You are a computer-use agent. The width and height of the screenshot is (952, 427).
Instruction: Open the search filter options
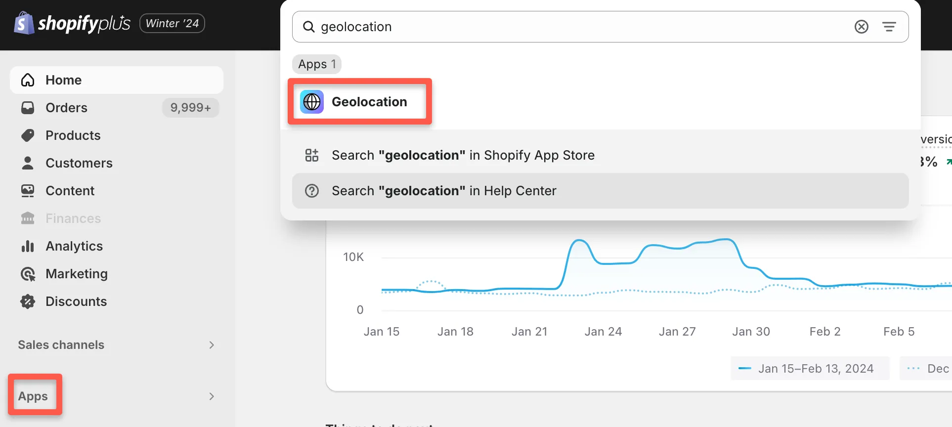(x=890, y=26)
